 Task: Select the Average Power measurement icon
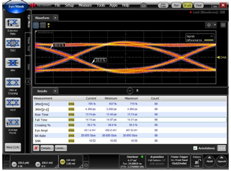coord(13,122)
